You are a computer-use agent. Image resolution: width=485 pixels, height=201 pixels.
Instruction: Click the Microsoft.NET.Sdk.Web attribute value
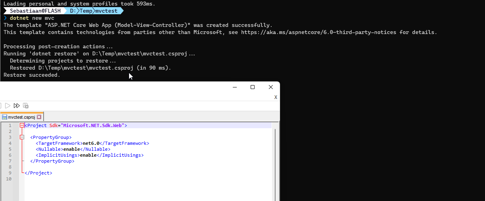[93, 125]
